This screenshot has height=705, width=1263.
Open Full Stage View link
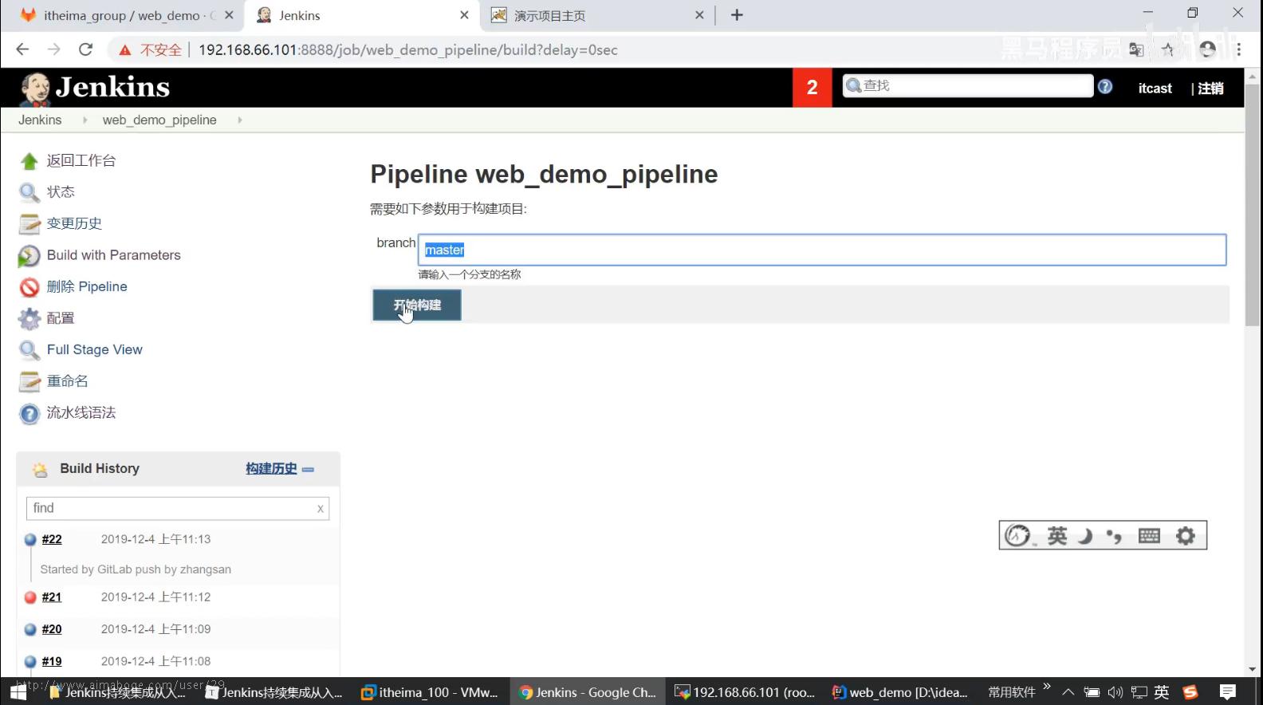95,350
